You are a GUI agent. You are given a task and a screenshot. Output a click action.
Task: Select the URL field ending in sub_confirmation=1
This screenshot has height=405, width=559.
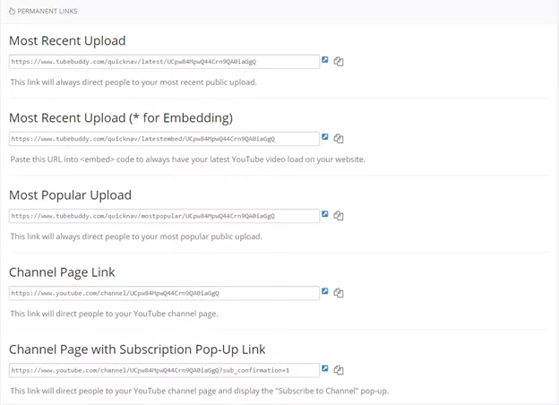[x=164, y=370]
